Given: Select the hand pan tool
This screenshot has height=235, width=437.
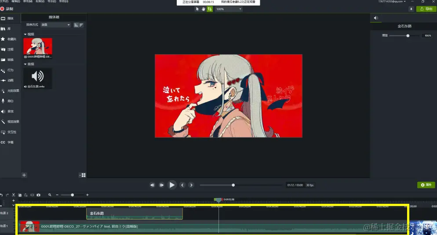Looking at the screenshot, I should click(x=204, y=9).
